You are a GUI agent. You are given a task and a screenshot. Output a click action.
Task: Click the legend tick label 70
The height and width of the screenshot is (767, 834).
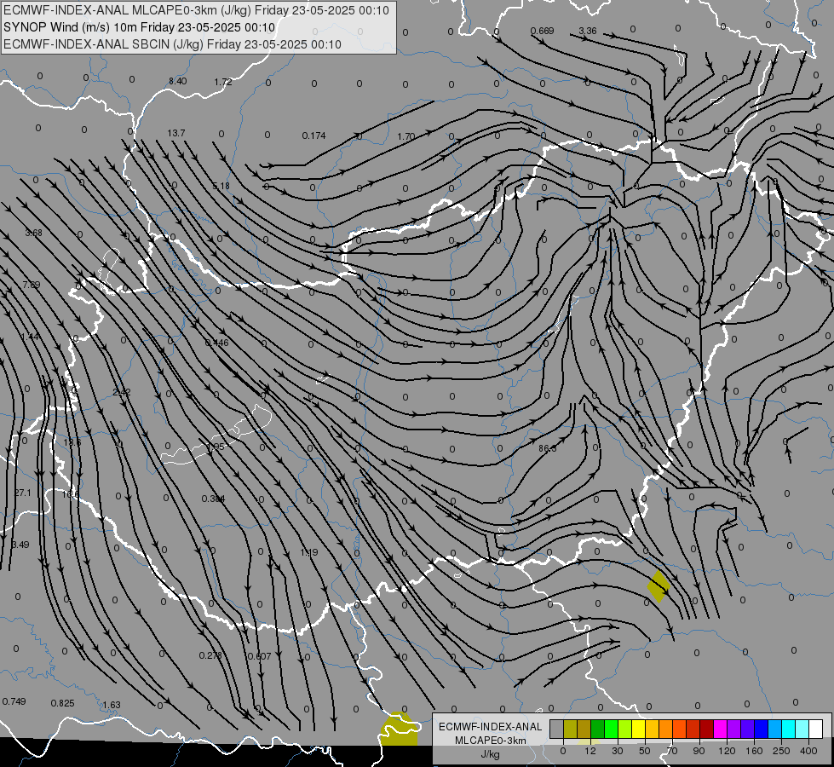click(672, 751)
